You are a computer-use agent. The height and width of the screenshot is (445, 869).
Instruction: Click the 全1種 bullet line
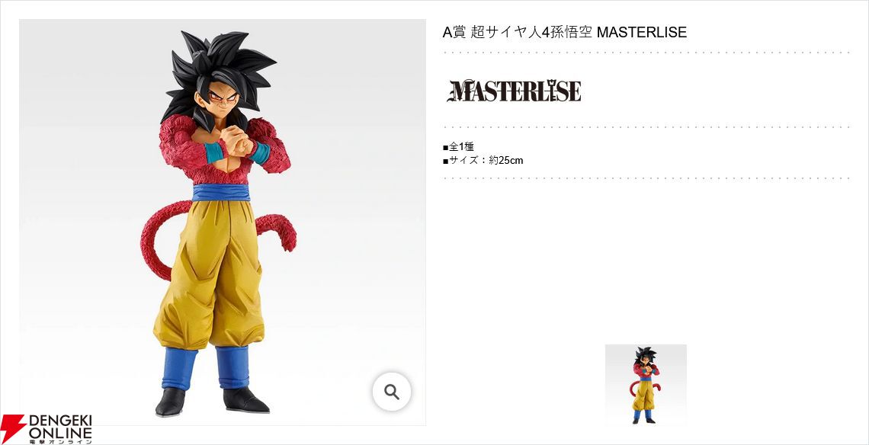click(458, 147)
